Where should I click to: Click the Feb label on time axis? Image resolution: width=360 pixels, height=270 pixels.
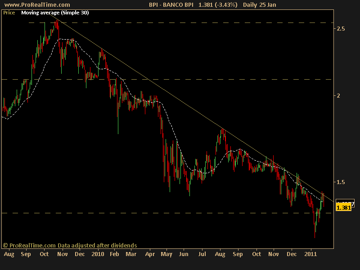(x=114, y=254)
